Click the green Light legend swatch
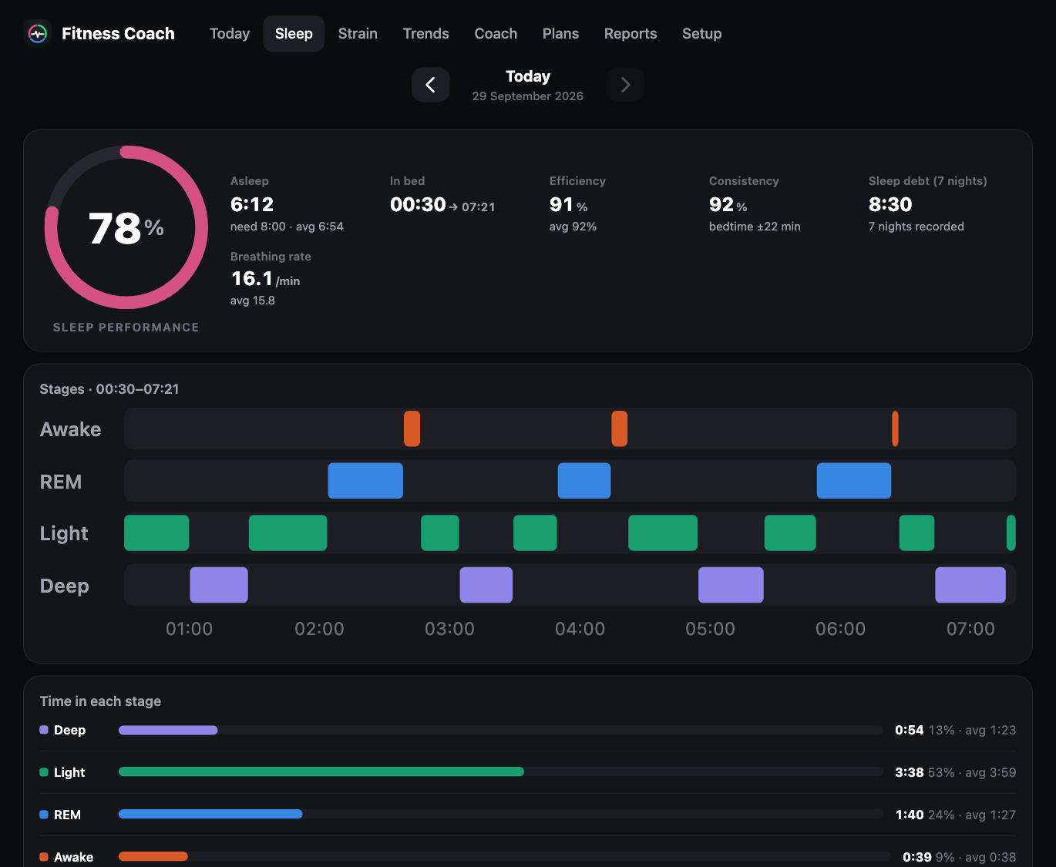The image size is (1056, 867). click(x=44, y=772)
